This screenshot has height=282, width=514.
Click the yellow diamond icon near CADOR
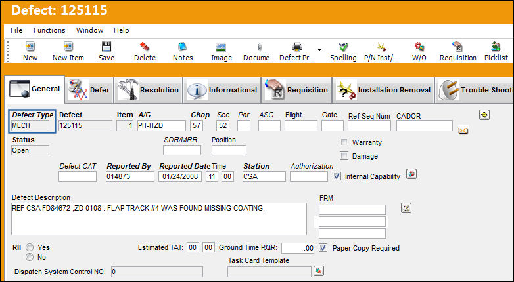point(484,115)
